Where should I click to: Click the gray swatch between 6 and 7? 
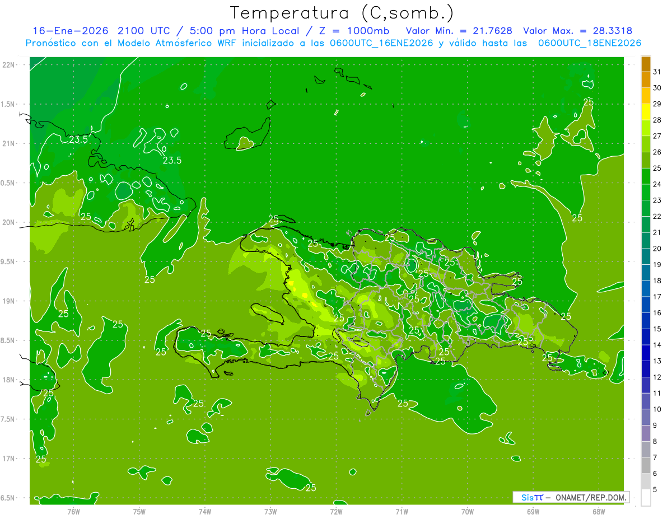pos(646,465)
